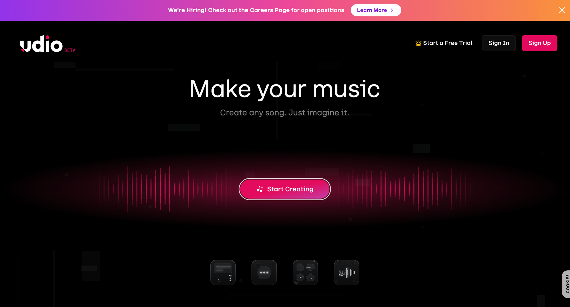
Task: Select the control knobs feature icon
Action: click(x=305, y=272)
